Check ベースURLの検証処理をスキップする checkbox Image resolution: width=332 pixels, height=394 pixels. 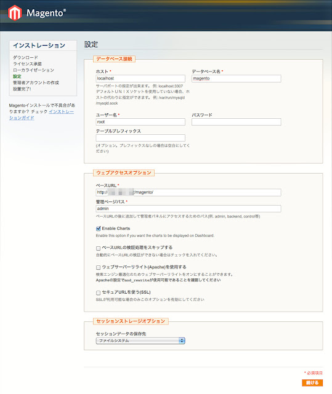[99, 248]
